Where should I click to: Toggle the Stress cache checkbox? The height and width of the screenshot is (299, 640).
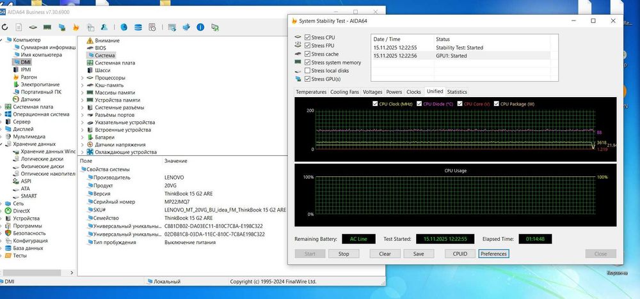click(x=307, y=54)
